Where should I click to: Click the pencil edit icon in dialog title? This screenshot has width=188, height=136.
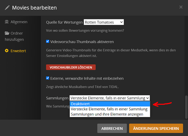coord(7,8)
